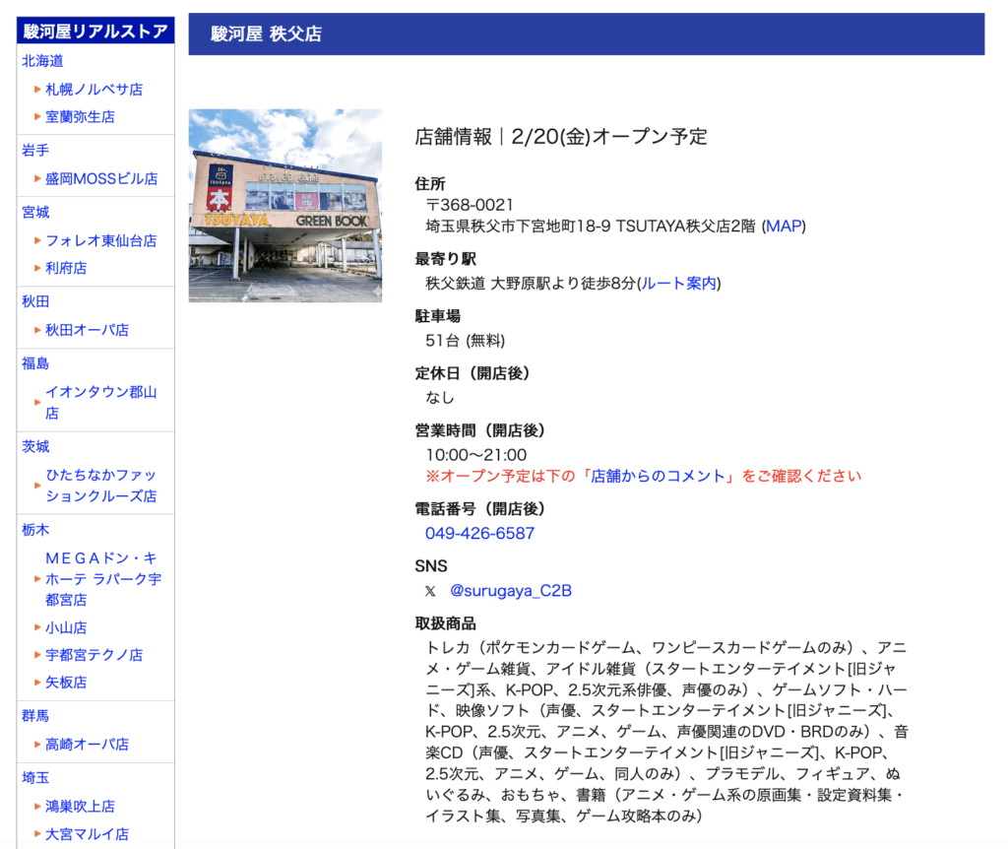Click the arrow bullet beside 札幌ノルベサ店
Image resolution: width=1008 pixels, height=849 pixels.
click(37, 89)
